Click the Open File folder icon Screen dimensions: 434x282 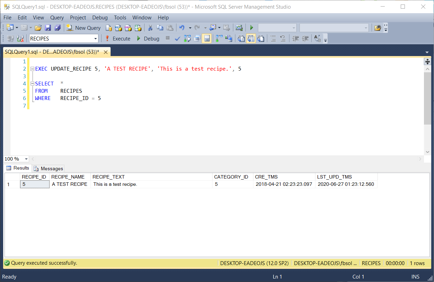(x=38, y=28)
